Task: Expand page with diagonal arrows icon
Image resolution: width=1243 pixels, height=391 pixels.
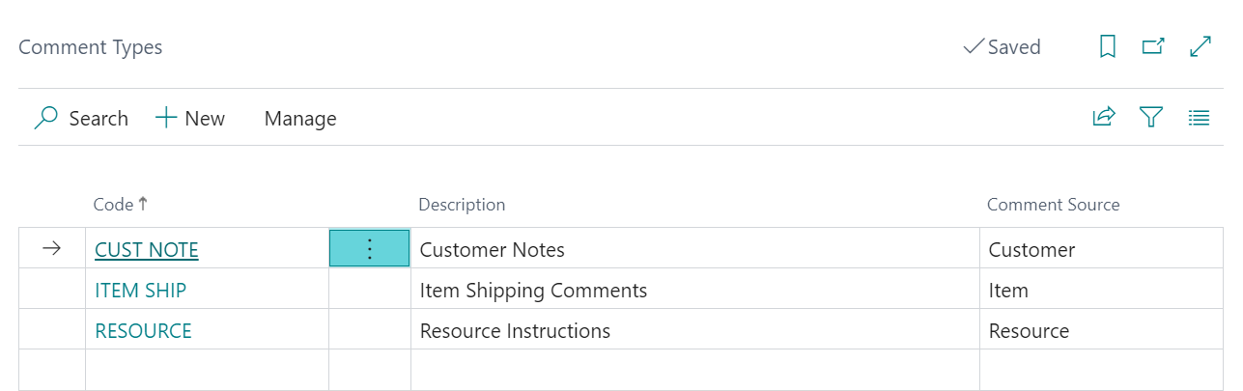Action: point(1201,46)
